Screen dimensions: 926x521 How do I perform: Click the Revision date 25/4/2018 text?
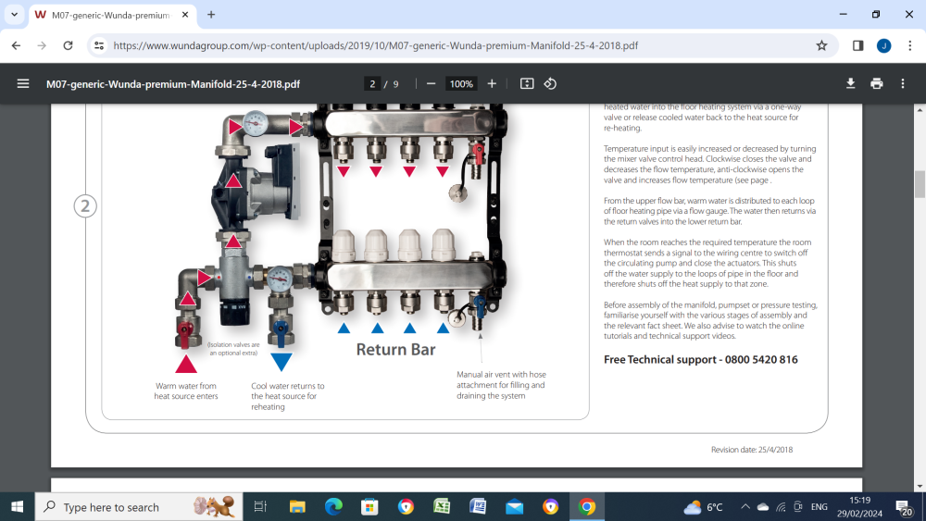pos(752,450)
